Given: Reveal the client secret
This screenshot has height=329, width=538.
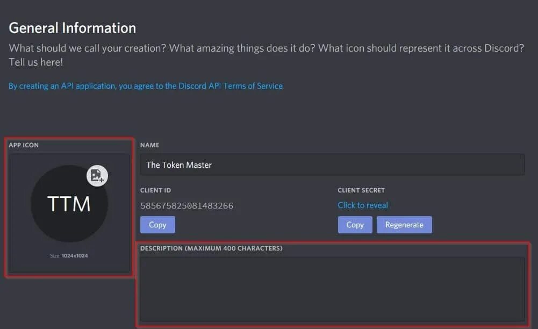Looking at the screenshot, I should (363, 205).
